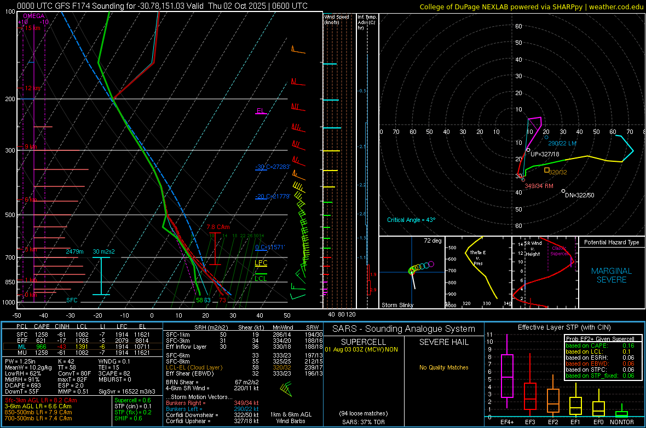Click the green surface dewpoint value '58'

pyautogui.click(x=199, y=300)
